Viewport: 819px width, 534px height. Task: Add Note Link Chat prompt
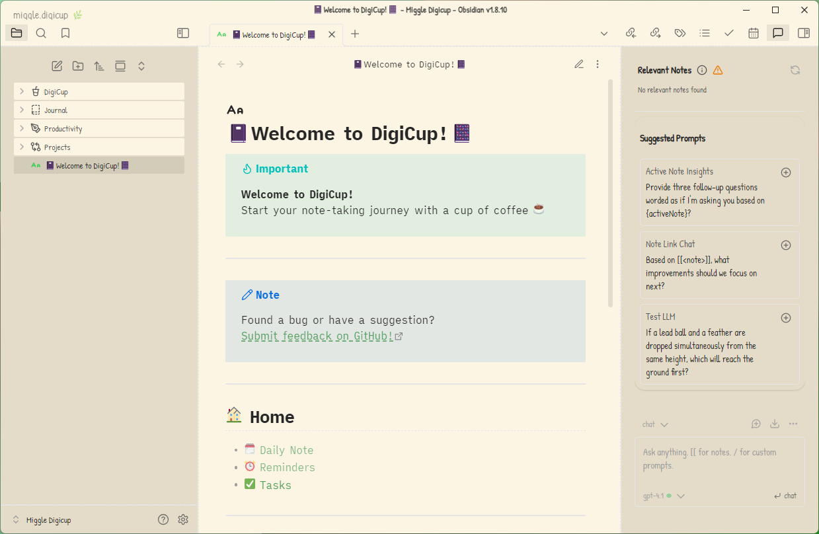[786, 245]
